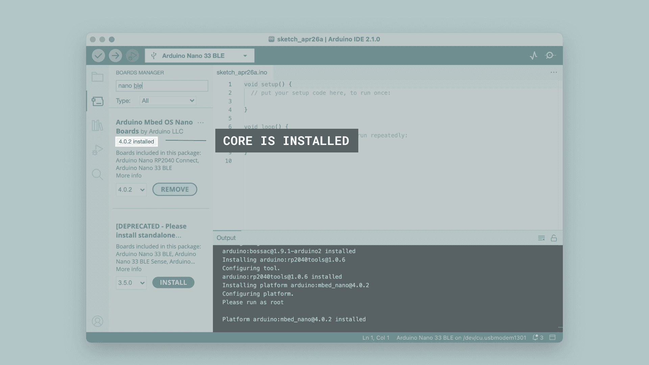Open the Debug sidebar panel icon
Screen dimensions: 649x365
point(97,150)
